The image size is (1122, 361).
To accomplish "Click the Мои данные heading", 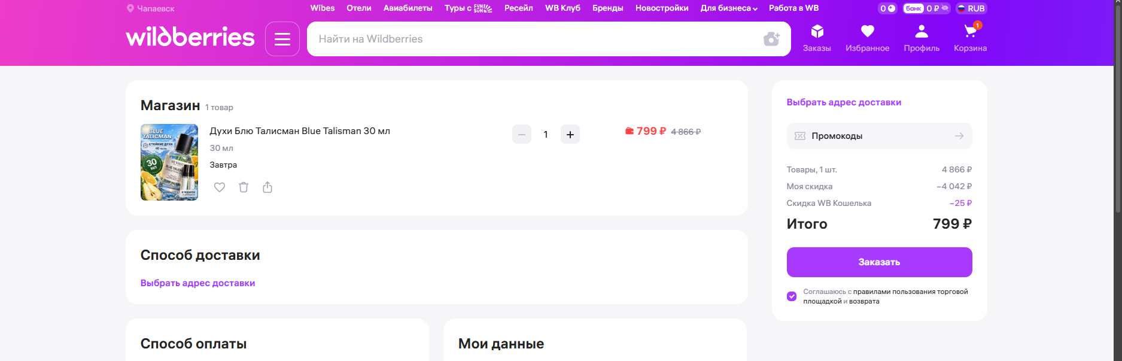I will [501, 344].
